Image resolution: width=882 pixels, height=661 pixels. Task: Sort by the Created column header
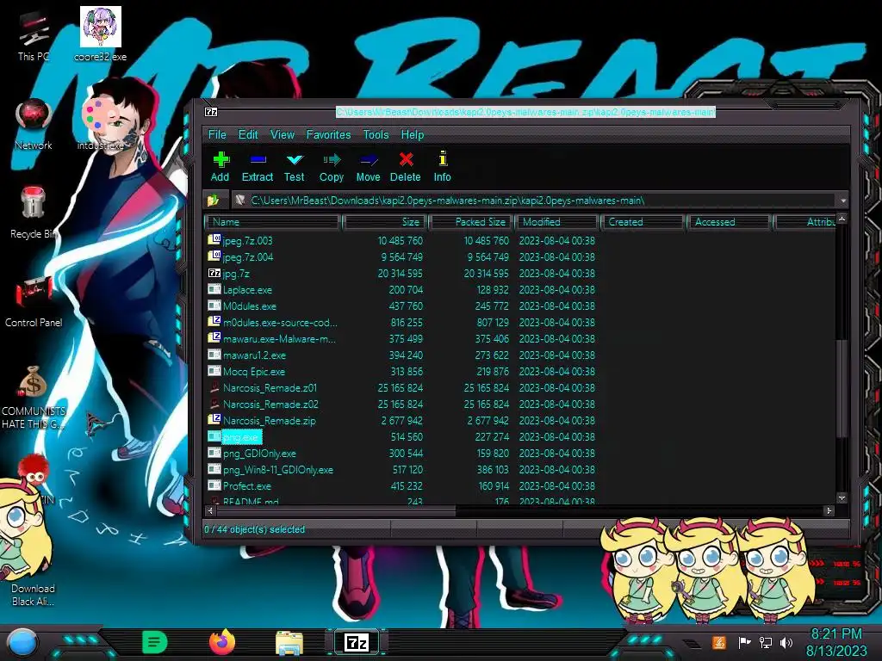643,222
